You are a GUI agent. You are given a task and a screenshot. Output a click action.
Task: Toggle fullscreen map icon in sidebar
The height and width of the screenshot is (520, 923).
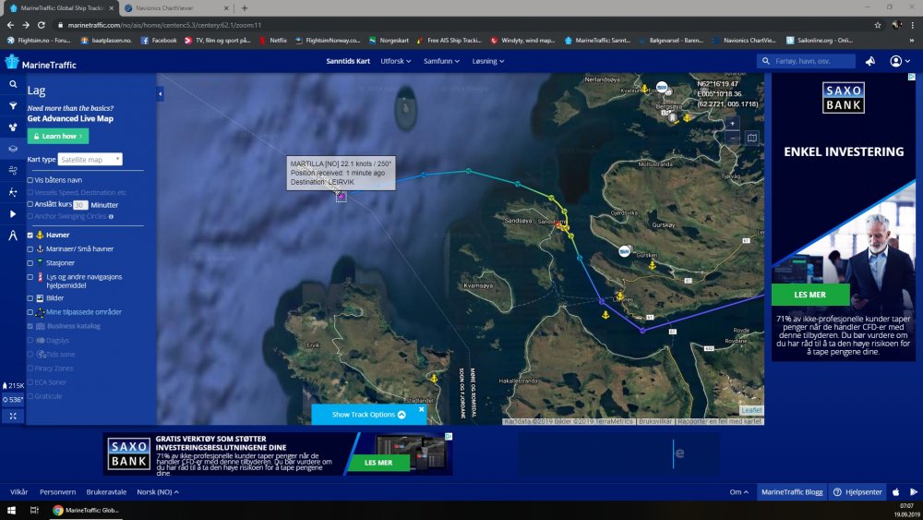pos(13,416)
